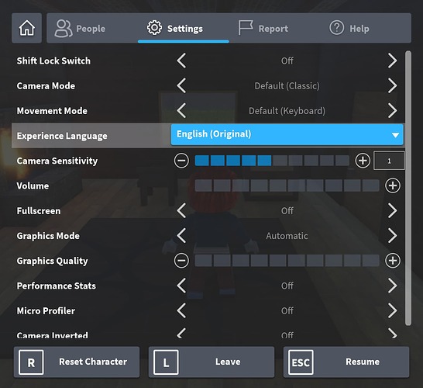Open the Report tab
The height and width of the screenshot is (388, 423).
263,29
